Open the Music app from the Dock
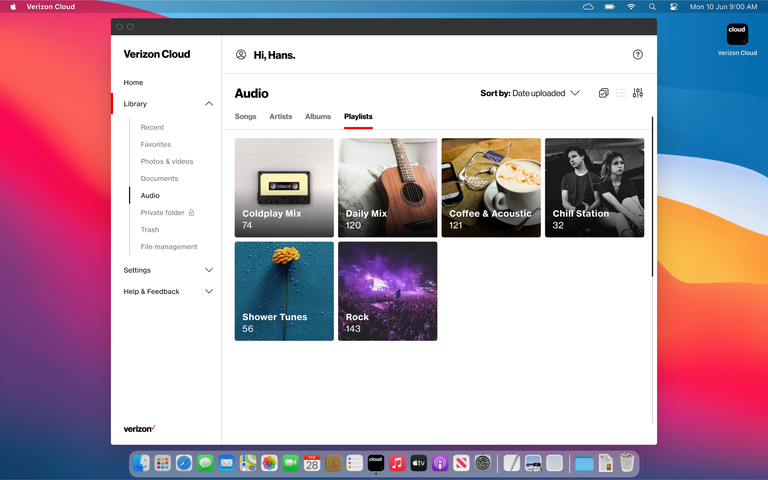 pyautogui.click(x=398, y=463)
